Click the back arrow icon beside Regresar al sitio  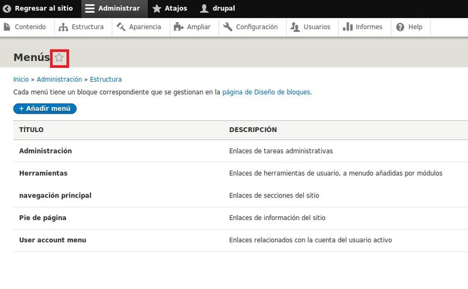7,9
